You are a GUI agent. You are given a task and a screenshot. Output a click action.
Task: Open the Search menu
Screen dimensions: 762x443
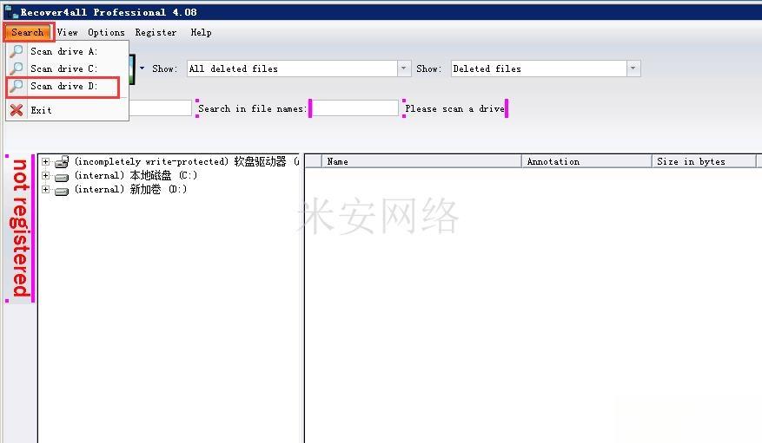coord(28,32)
